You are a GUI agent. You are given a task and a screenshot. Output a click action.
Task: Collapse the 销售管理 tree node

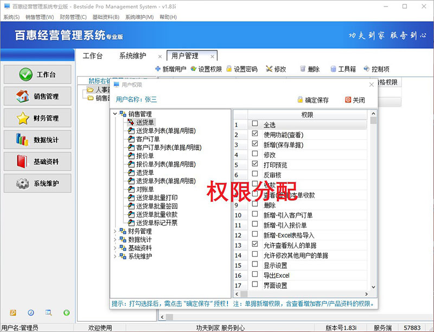coord(115,114)
